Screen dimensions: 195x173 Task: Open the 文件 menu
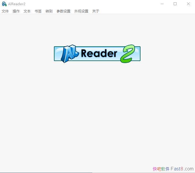5,11
